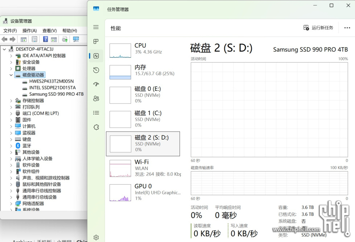Select 监视器 tree item

pos(29,133)
